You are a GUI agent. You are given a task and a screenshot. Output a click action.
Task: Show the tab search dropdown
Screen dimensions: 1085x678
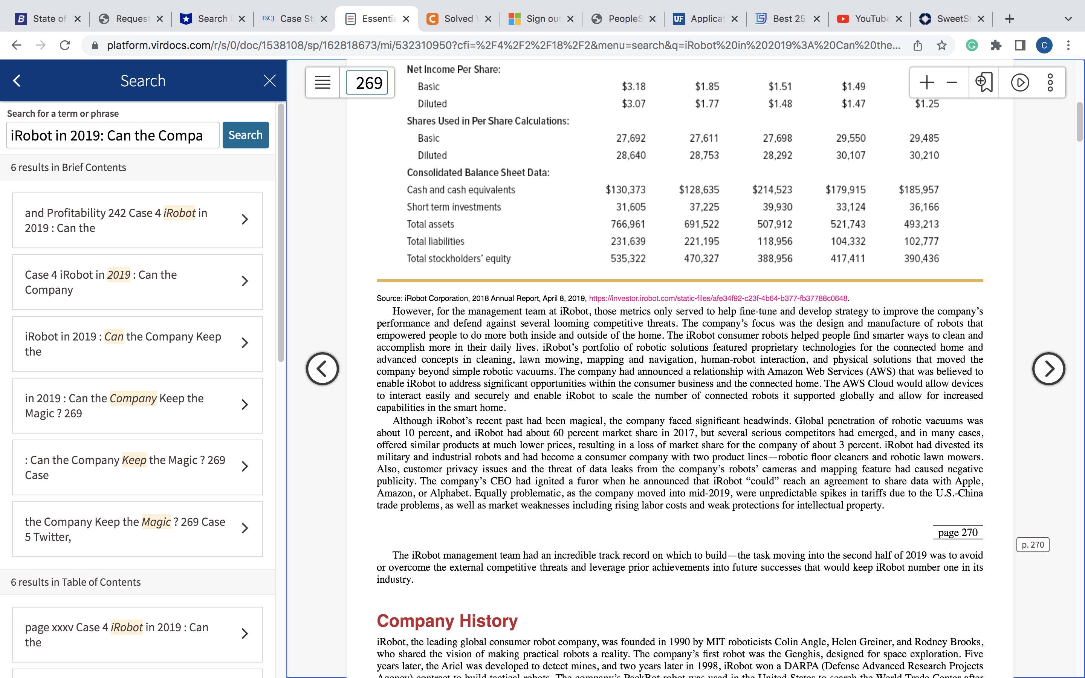point(1068,19)
